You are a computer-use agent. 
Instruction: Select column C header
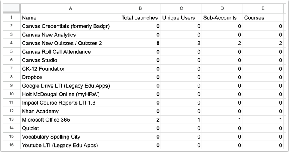pyautogui.click(x=181, y=8)
